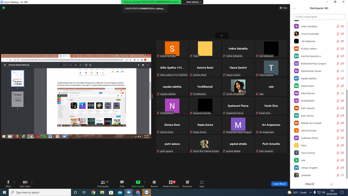This screenshot has width=348, height=196.
Task: Open the View Options dropdown
Action: click(x=194, y=2)
